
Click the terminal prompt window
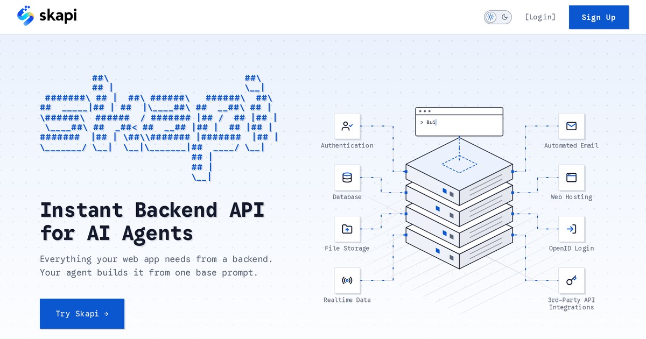[x=459, y=122]
